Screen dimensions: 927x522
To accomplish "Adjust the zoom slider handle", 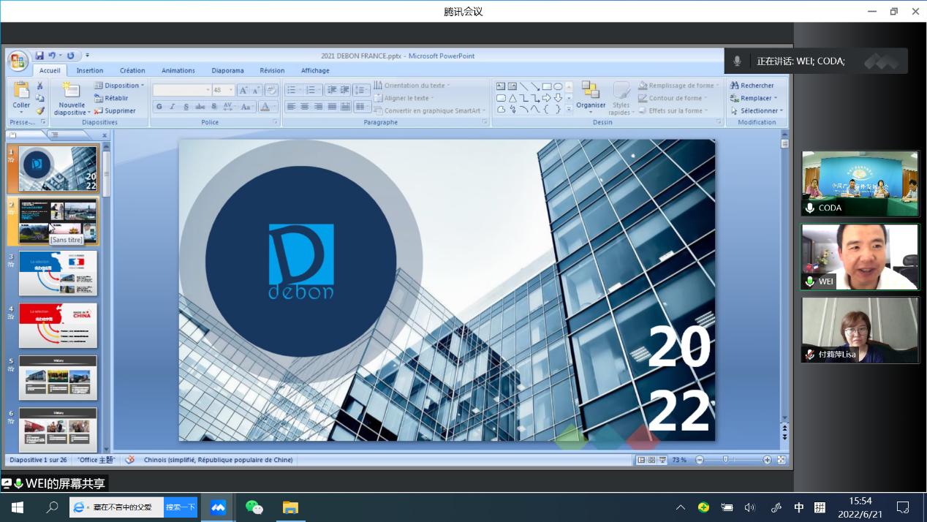I will pos(725,460).
